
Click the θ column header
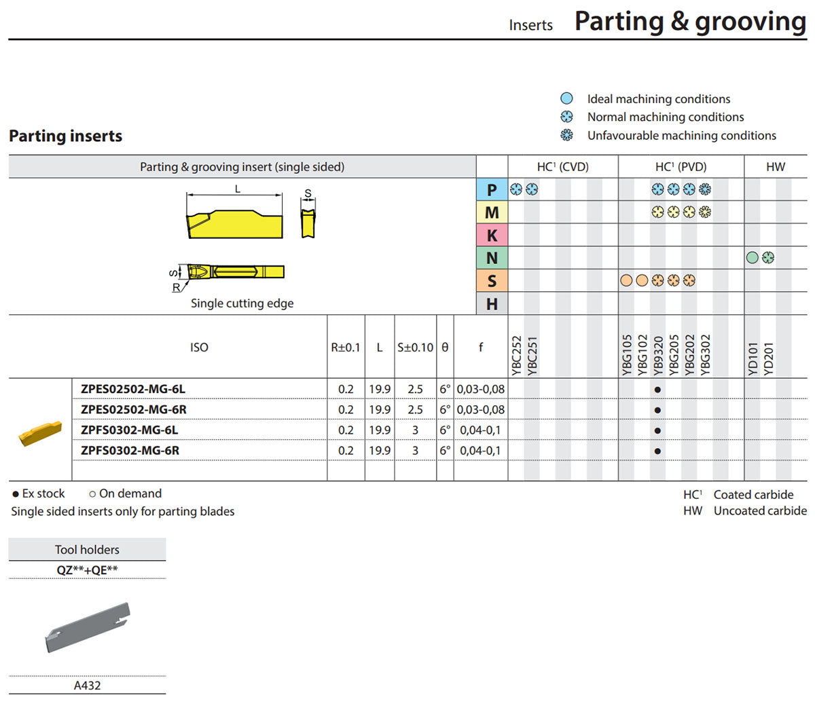(445, 347)
